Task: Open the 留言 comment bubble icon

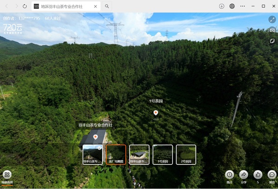Action: 272,175
